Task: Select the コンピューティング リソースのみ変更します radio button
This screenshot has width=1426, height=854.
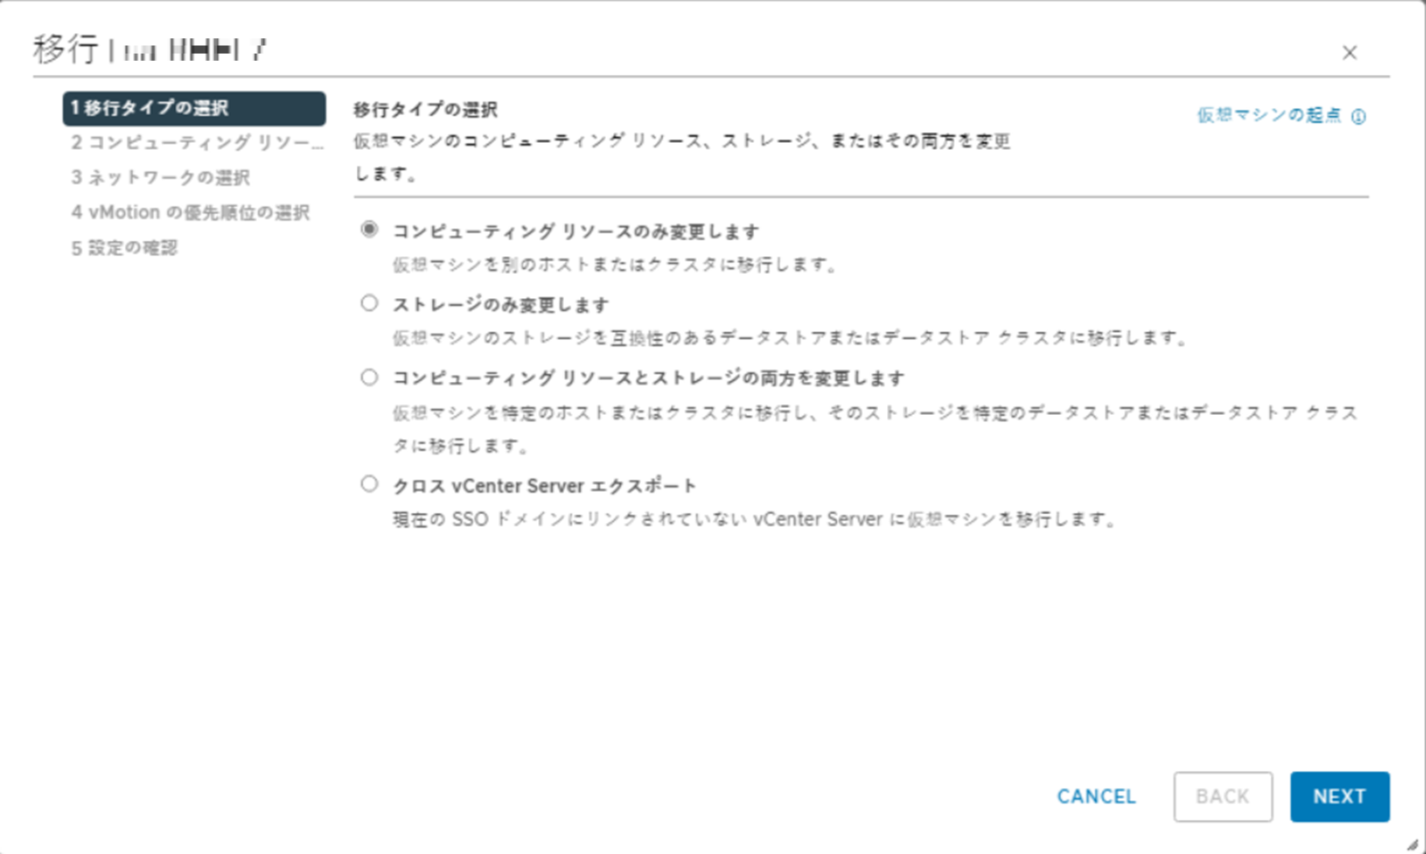Action: click(369, 229)
